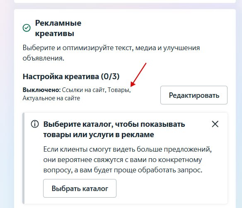The image size is (242, 208).
Task: Click the Ссылки на сайт item
Action: [84, 90]
